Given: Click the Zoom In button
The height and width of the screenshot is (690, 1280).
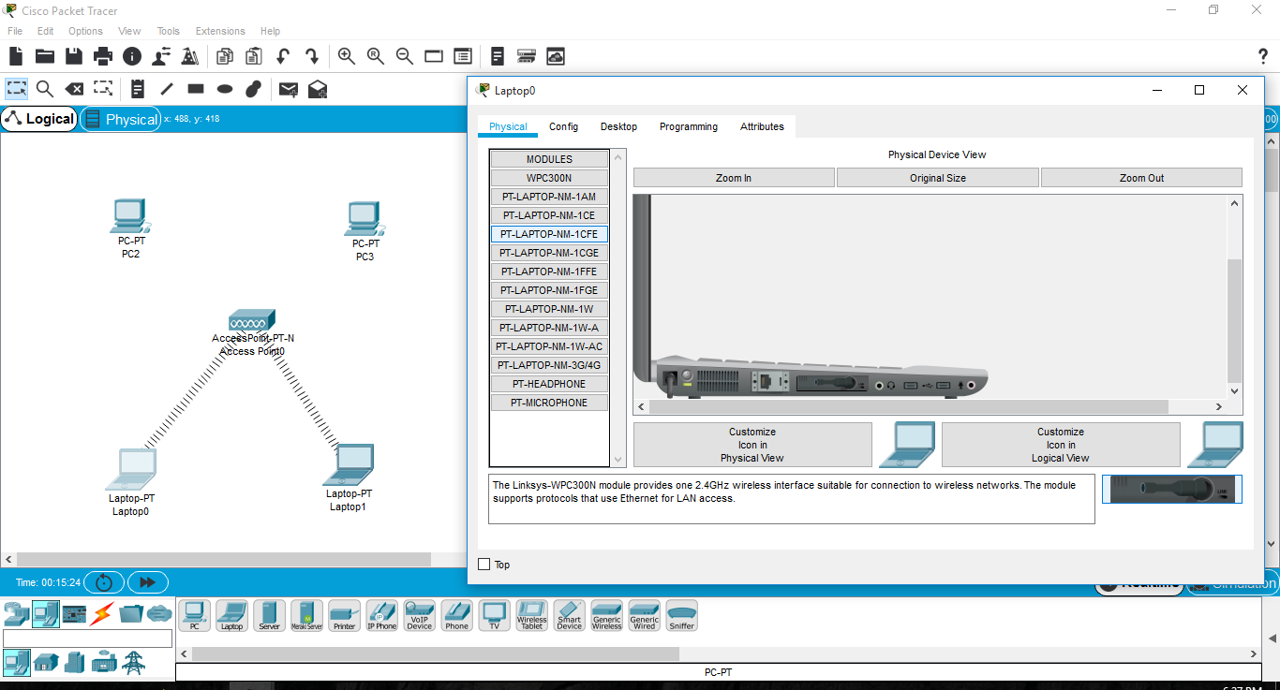Looking at the screenshot, I should point(734,178).
